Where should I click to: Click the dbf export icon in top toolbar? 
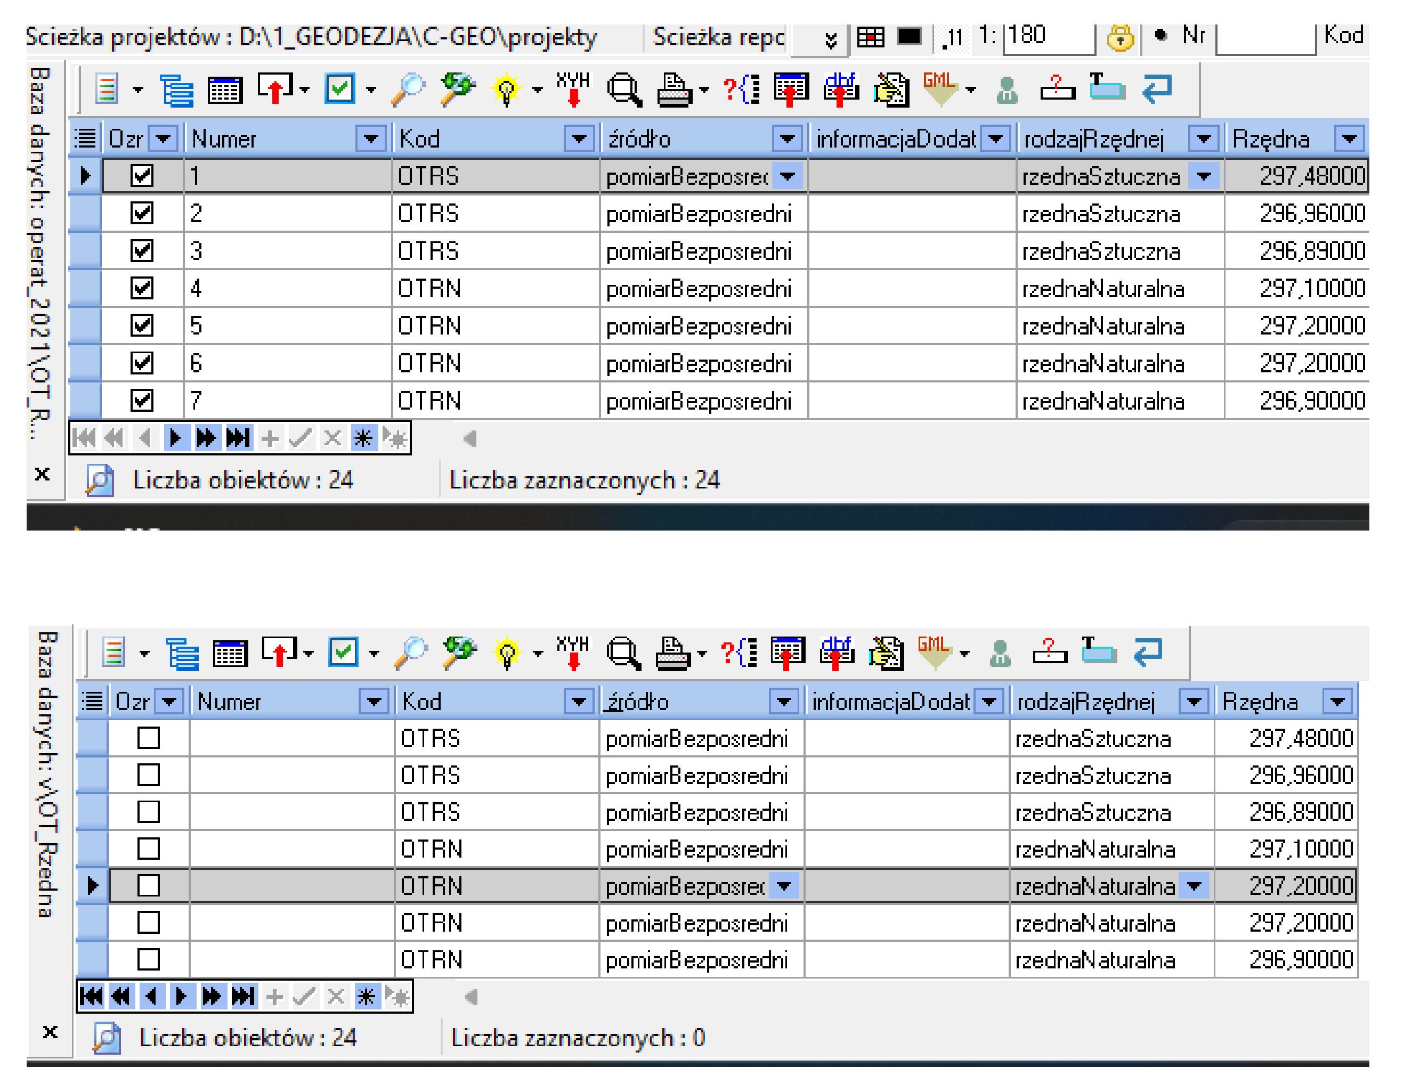coord(841,89)
